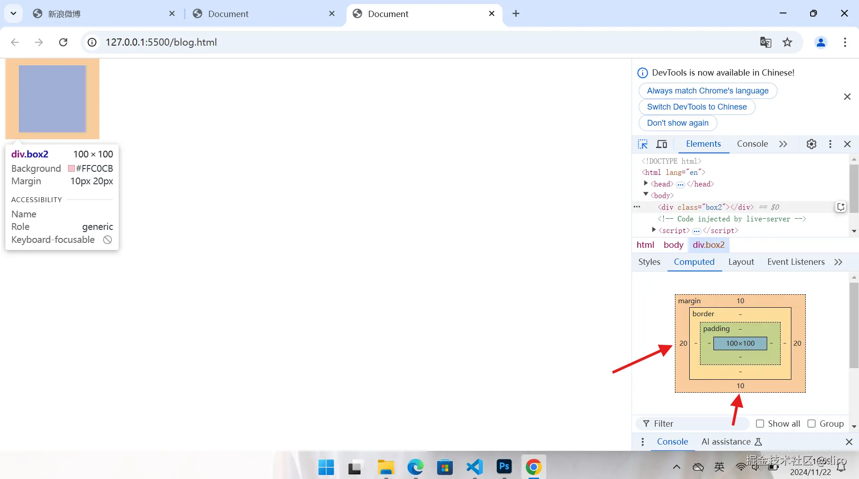859x479 pixels.
Task: Click the address bar URL
Action: (161, 42)
